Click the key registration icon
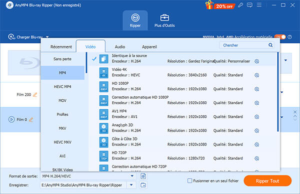The image size is (300, 194). 240,5
